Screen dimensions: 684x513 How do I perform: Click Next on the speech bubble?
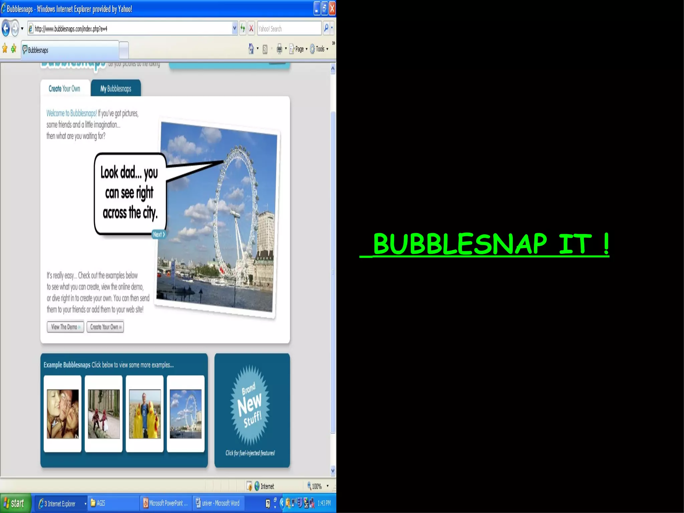[159, 234]
